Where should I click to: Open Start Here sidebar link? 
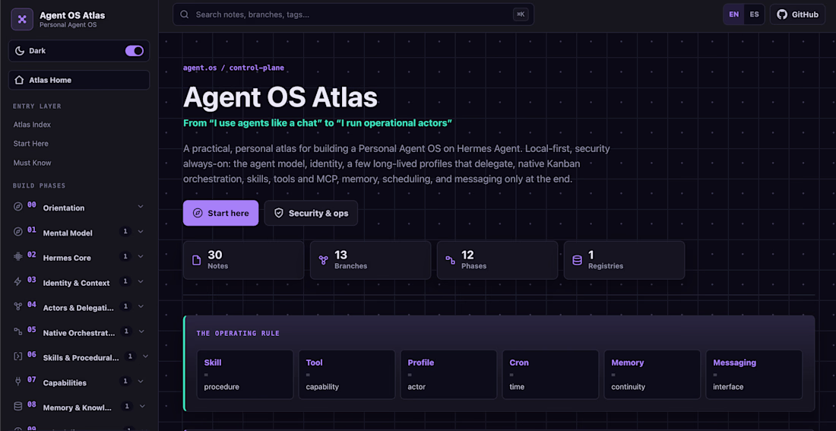pyautogui.click(x=31, y=144)
